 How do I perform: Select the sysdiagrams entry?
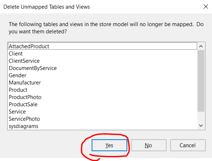point(103,126)
